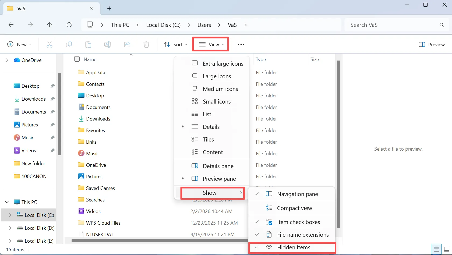Screen dimensions: 452x255
Task: Tick the select-all checkbox beside Name
Action: click(77, 59)
